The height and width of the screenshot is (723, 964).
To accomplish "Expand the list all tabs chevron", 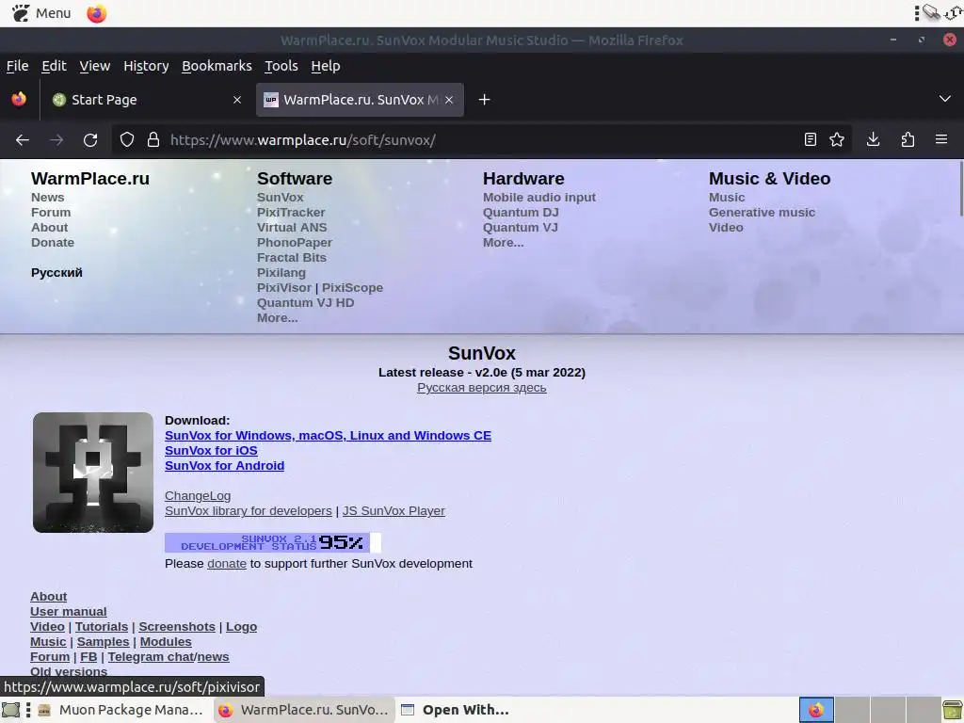I will point(945,99).
